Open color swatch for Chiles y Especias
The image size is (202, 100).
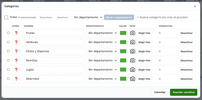(x=123, y=51)
